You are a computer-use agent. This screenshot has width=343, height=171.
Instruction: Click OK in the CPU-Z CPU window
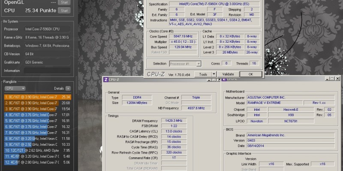point(251,74)
